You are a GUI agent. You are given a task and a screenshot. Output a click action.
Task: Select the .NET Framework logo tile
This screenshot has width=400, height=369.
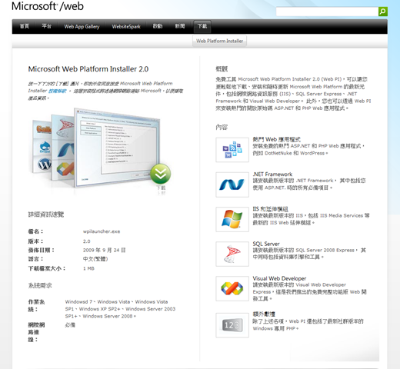click(x=232, y=184)
